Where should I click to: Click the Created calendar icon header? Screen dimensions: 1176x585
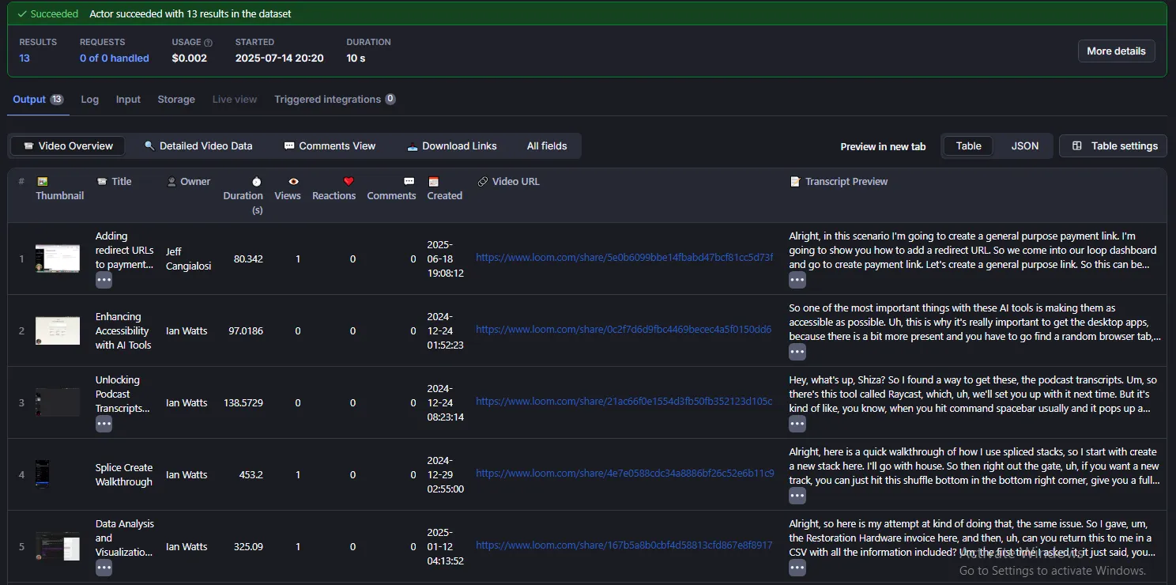click(x=433, y=182)
